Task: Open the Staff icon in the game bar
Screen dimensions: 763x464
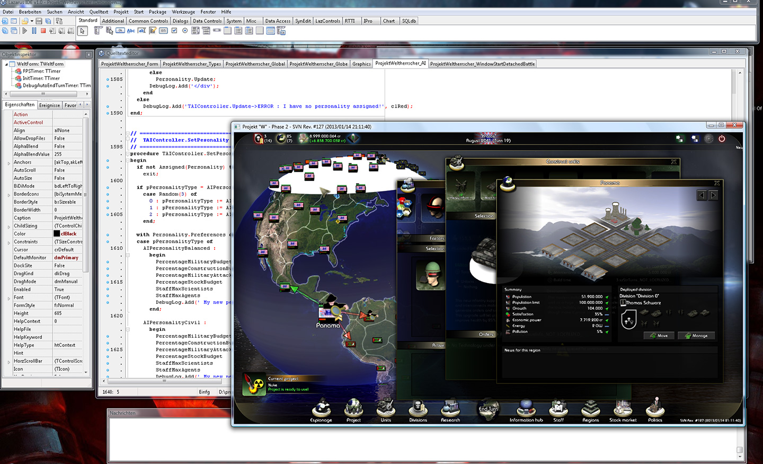Action: click(558, 409)
